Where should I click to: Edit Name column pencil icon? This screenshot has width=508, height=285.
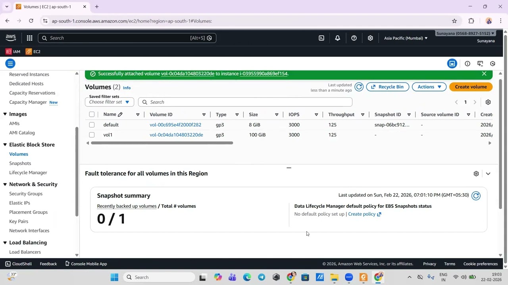click(x=120, y=114)
